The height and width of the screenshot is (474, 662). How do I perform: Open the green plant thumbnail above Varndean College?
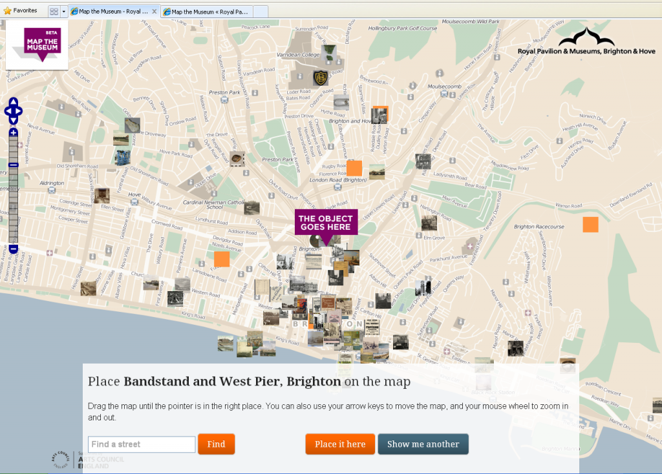click(x=328, y=53)
